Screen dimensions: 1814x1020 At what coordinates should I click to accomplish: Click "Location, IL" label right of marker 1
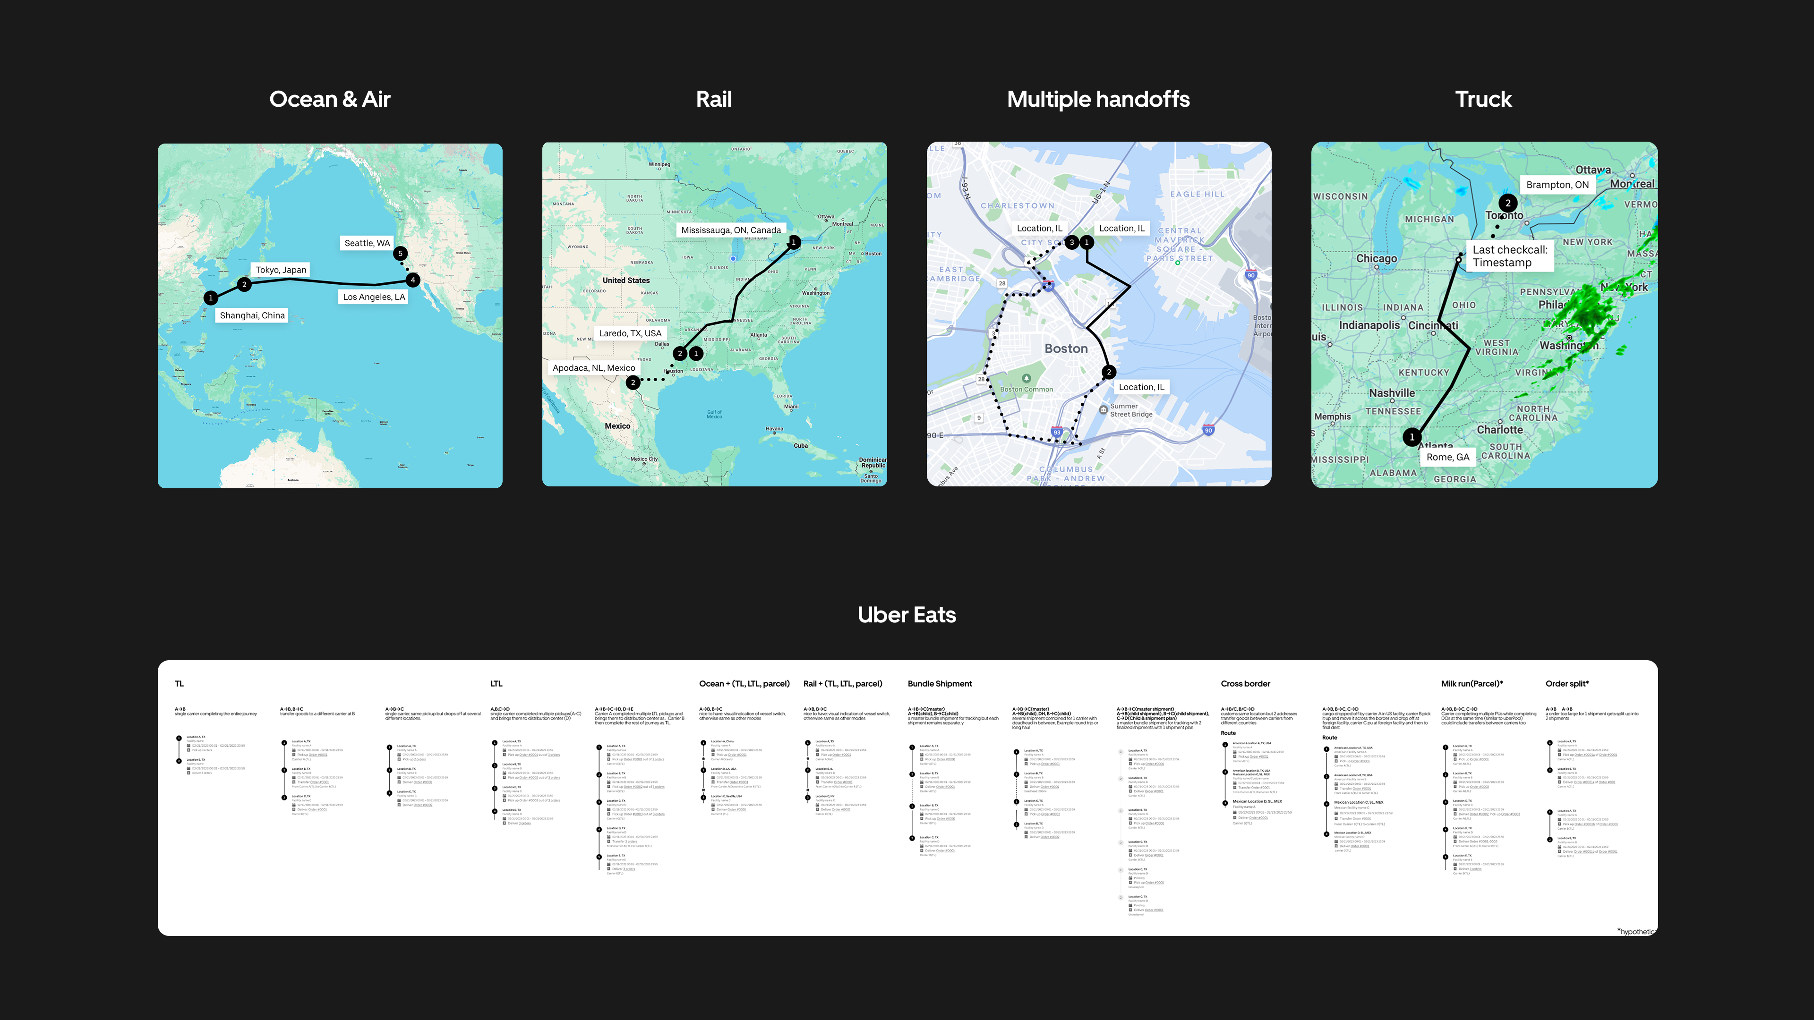tap(1122, 228)
